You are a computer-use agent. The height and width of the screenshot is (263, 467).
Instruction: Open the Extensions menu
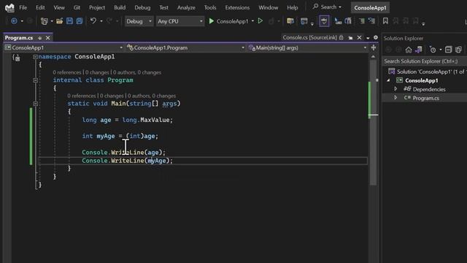pos(237,8)
